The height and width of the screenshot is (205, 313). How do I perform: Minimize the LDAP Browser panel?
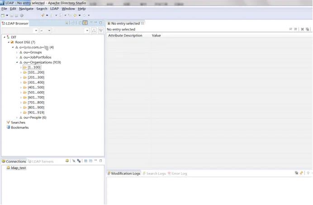[95, 23]
